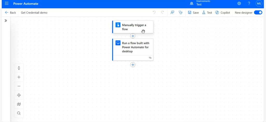266x122 pixels.
Task: Save the flow
Action: 193,12
